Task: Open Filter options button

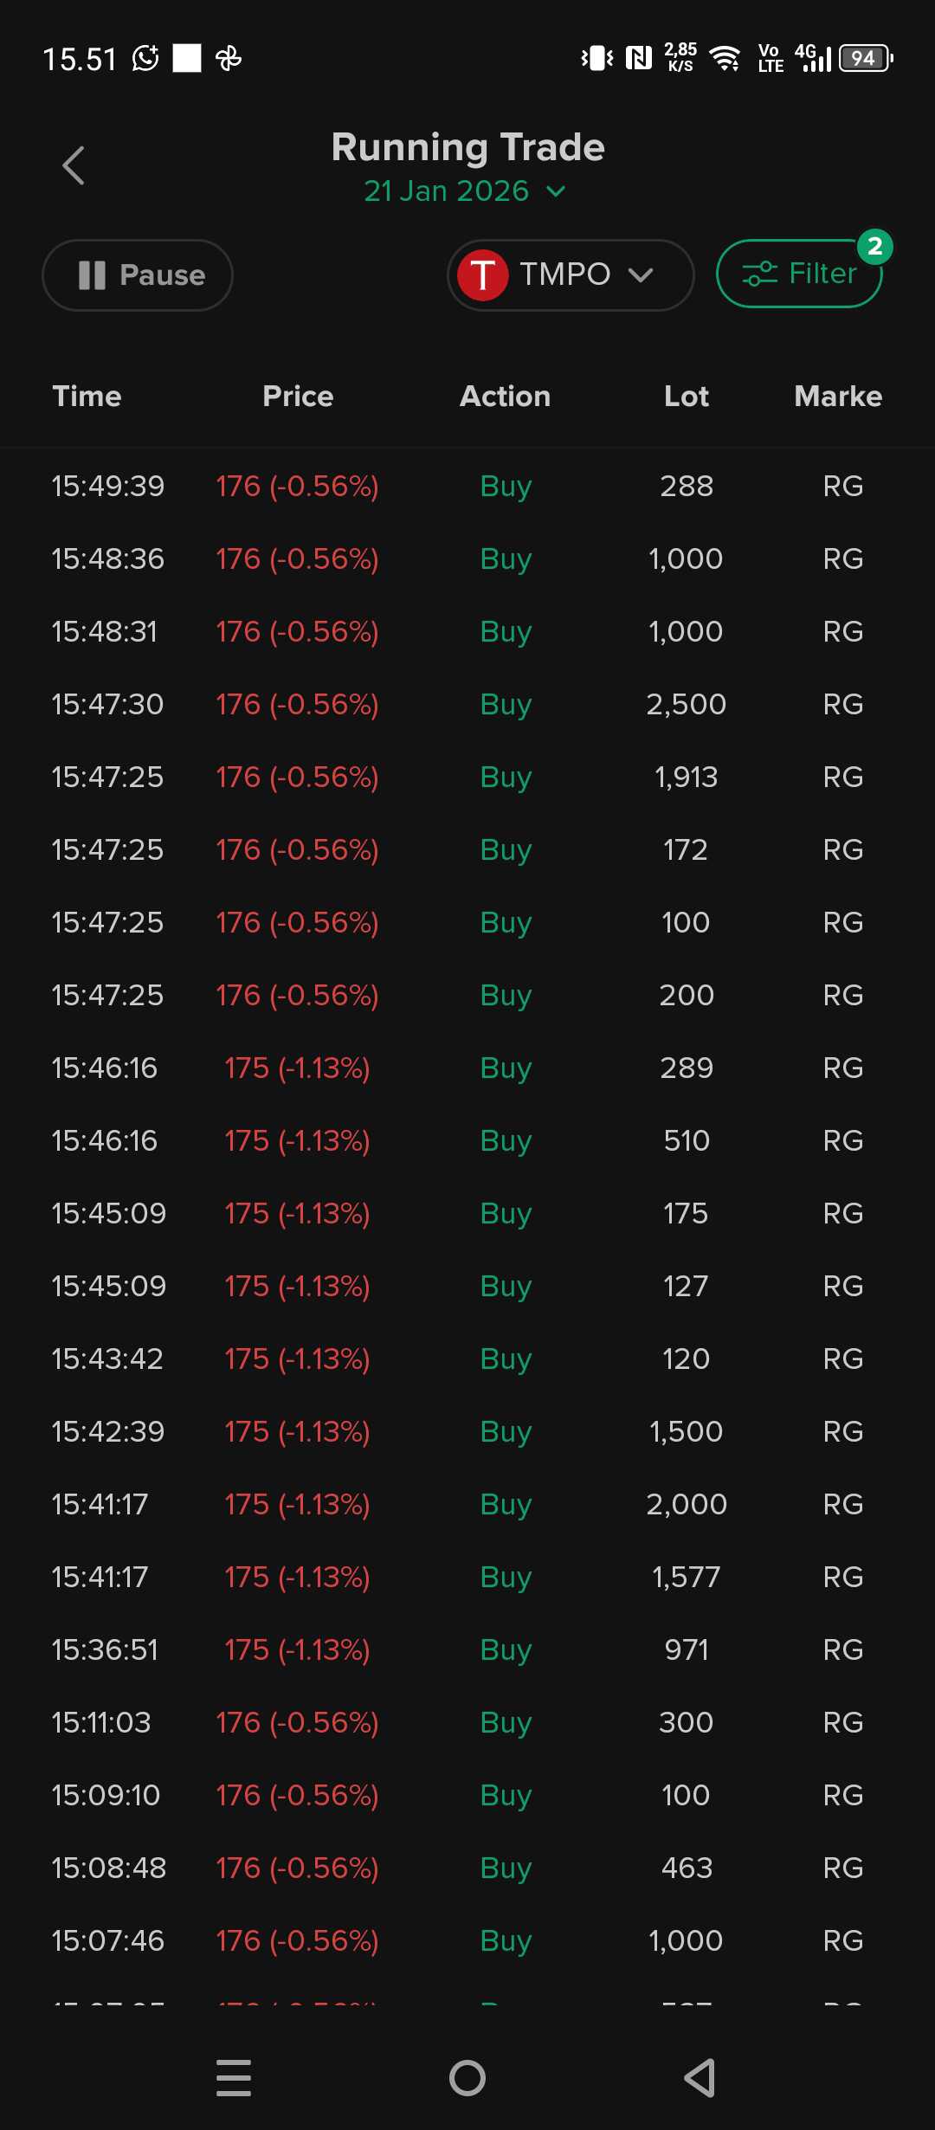Action: coord(799,274)
